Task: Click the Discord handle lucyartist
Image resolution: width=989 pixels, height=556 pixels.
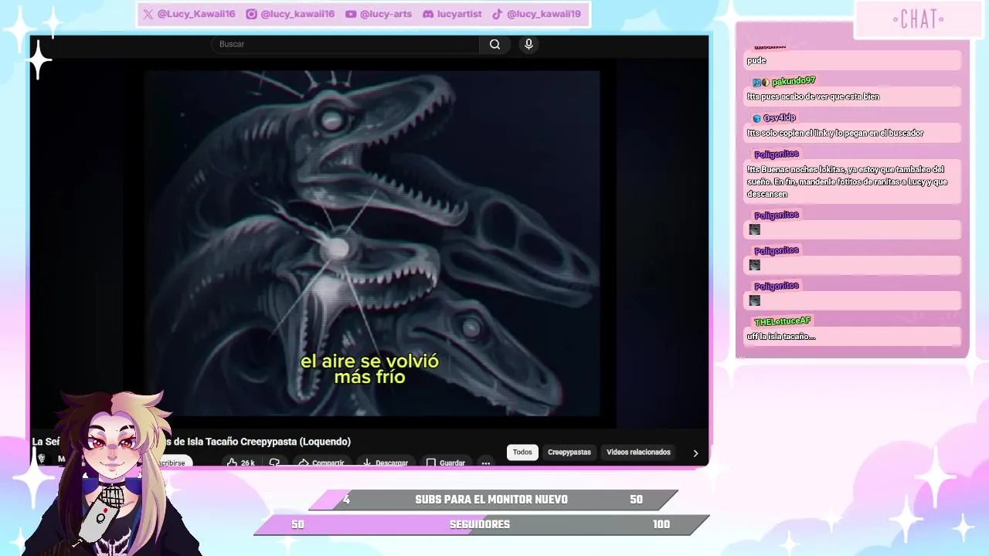Action: (459, 14)
